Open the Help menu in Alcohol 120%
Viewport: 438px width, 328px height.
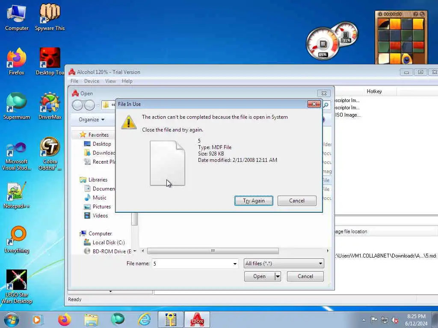tap(127, 81)
